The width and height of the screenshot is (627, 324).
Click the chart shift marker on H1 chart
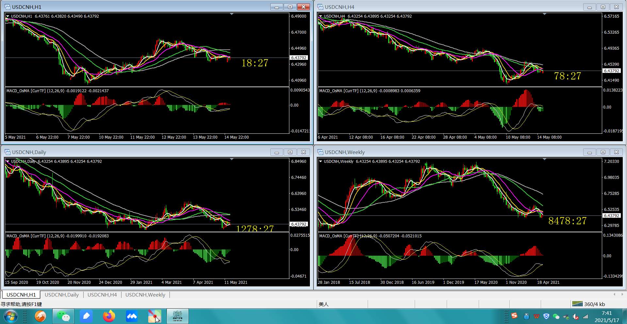pos(232,14)
